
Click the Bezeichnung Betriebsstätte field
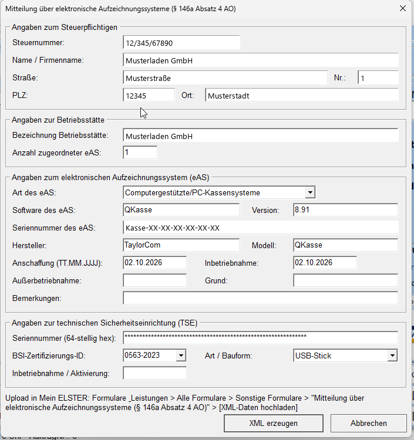point(261,136)
